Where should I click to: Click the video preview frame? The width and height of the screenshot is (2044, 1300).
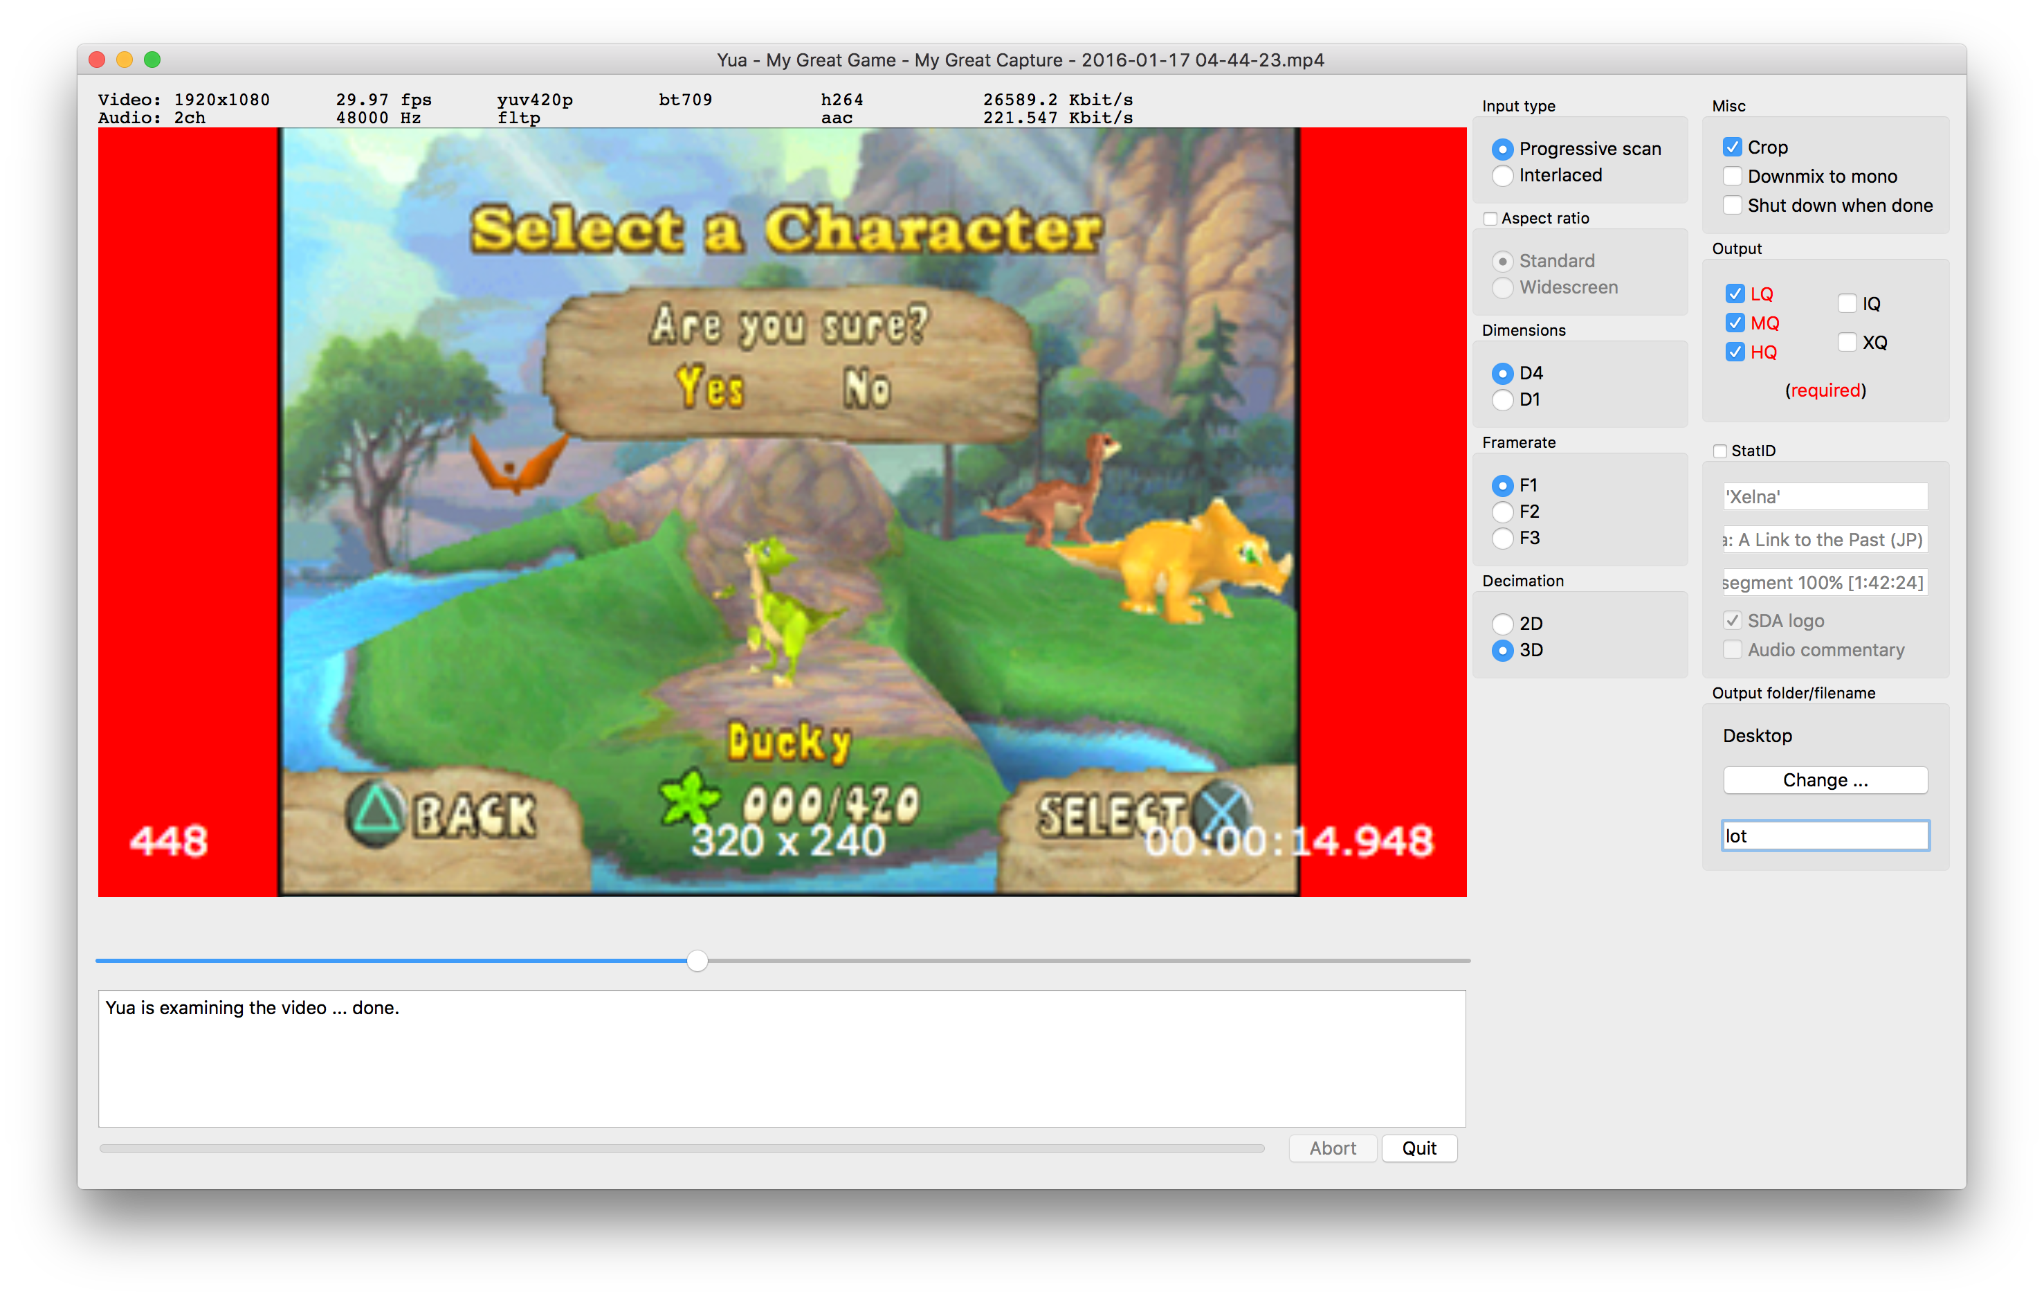coord(782,512)
